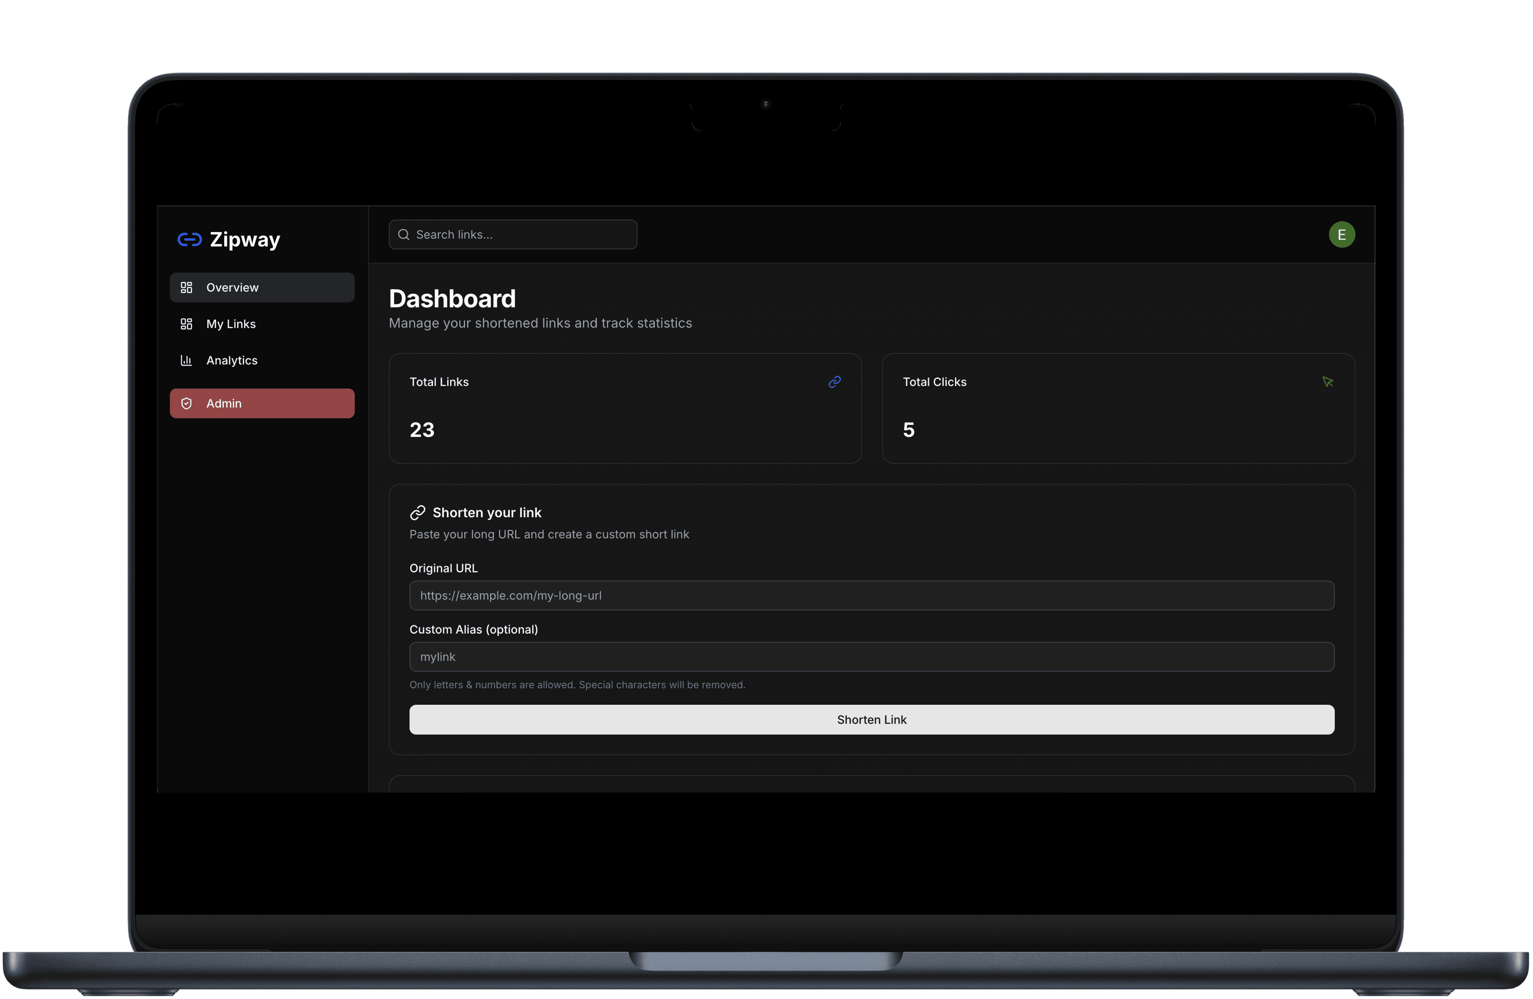The height and width of the screenshot is (999, 1533).
Task: Click the link icon beside Shorten your link
Action: [x=418, y=513]
